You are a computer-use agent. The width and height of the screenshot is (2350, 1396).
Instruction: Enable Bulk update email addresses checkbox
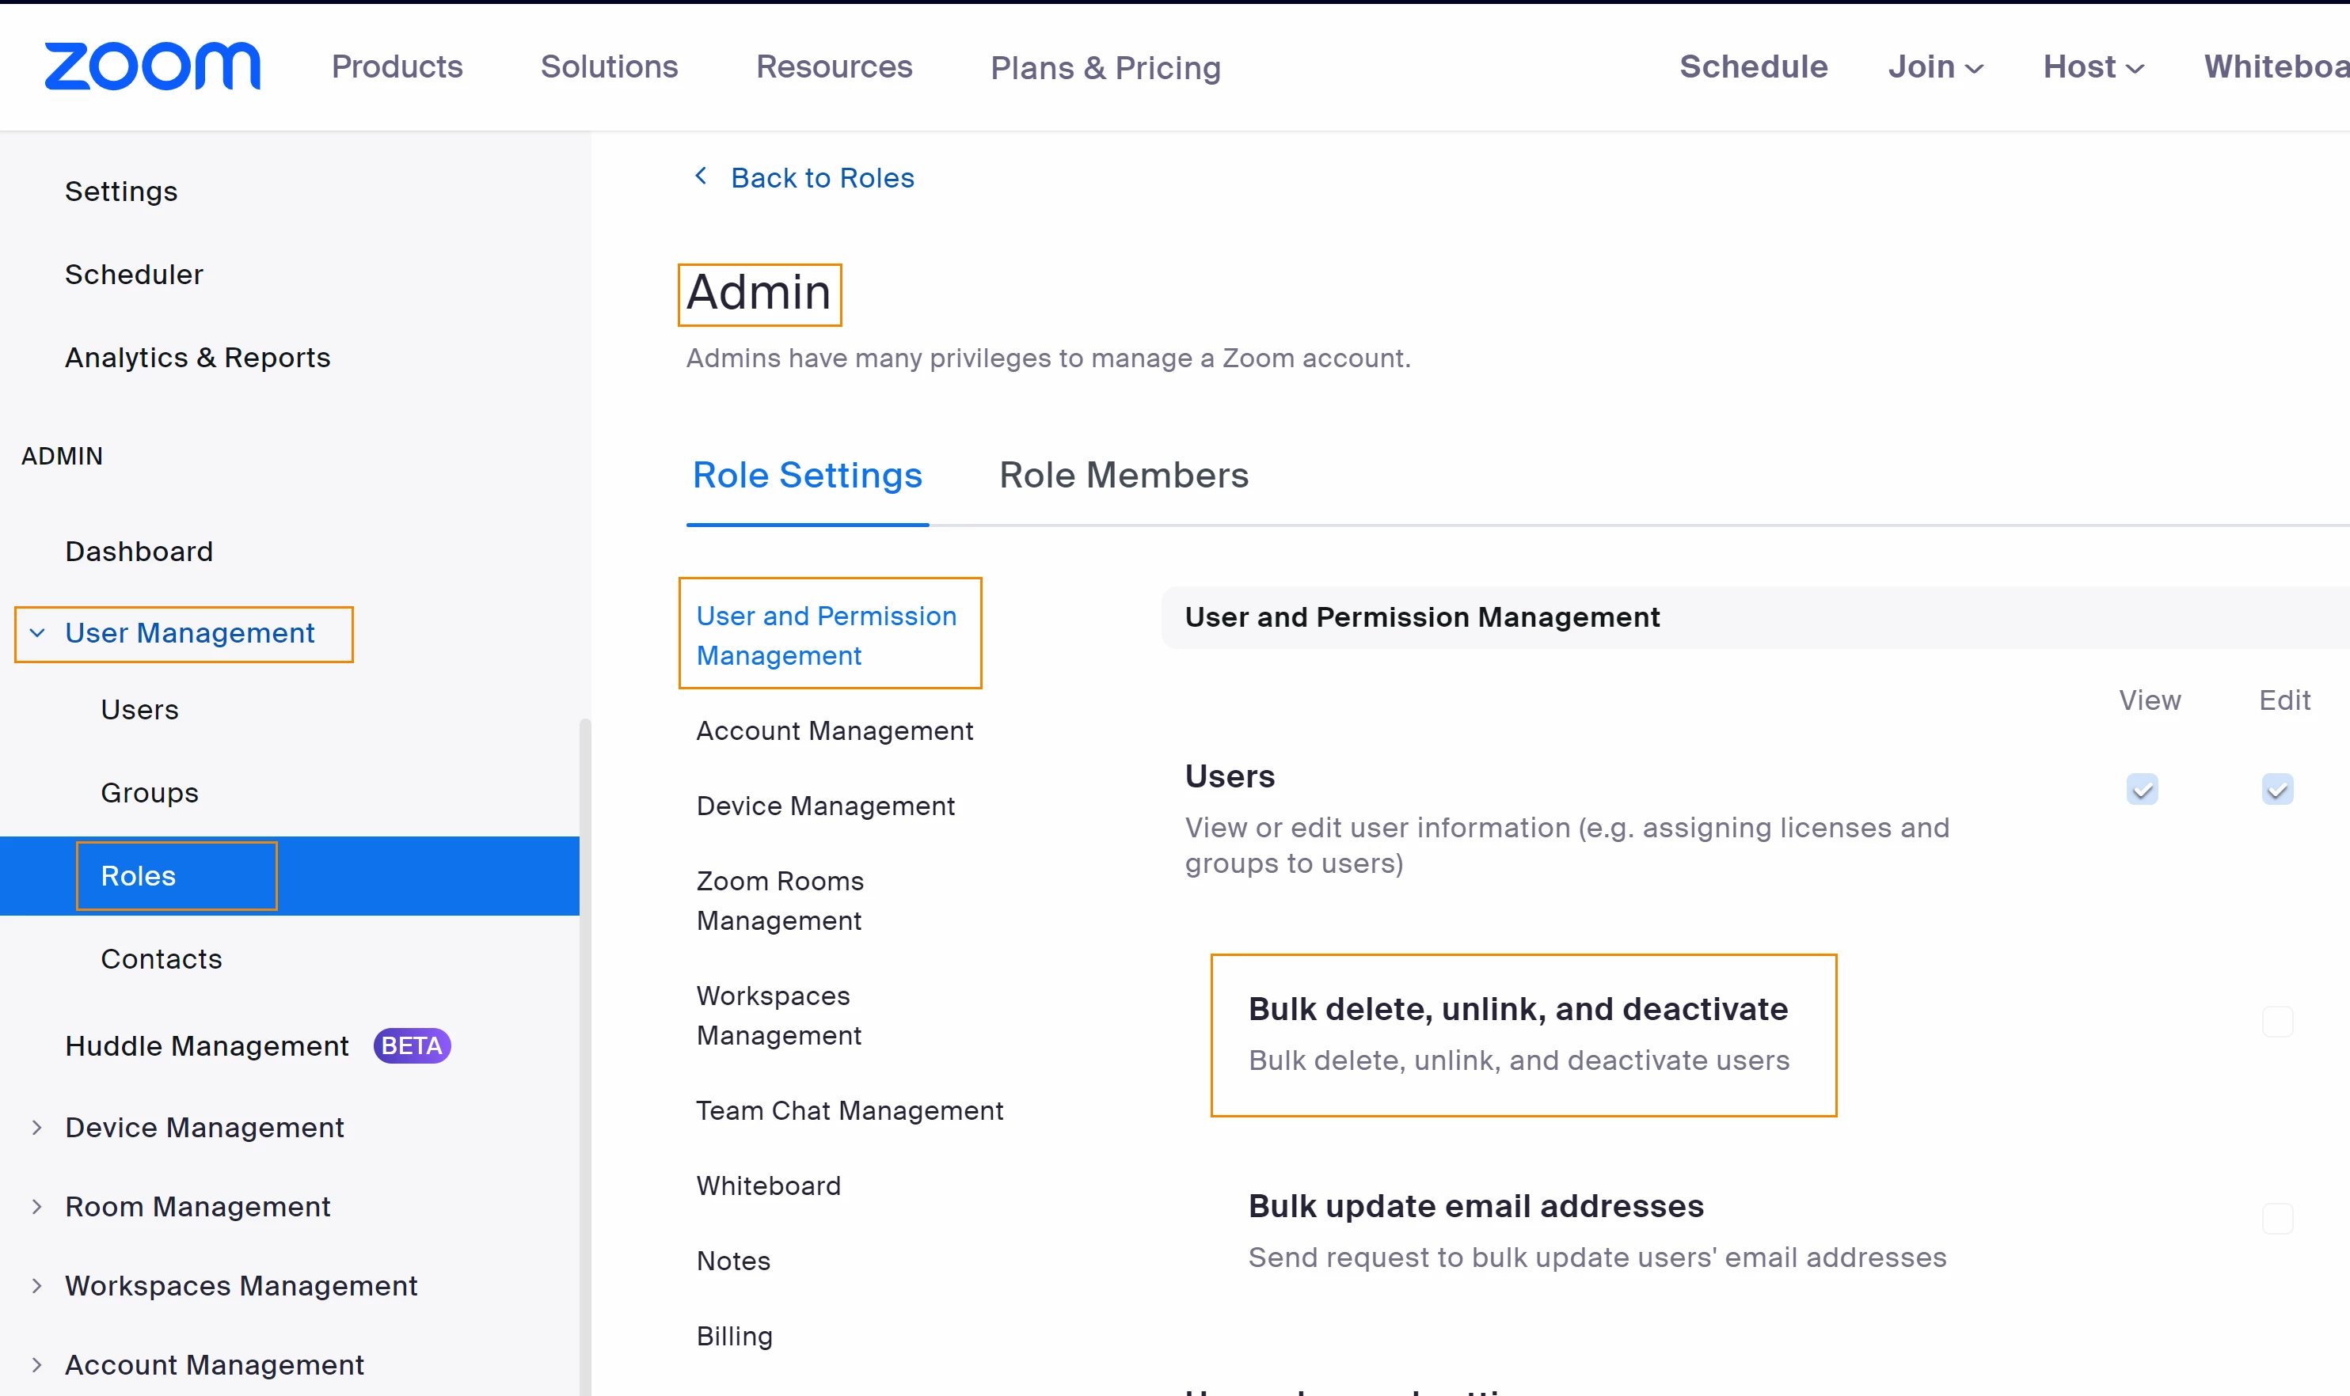point(2277,1220)
